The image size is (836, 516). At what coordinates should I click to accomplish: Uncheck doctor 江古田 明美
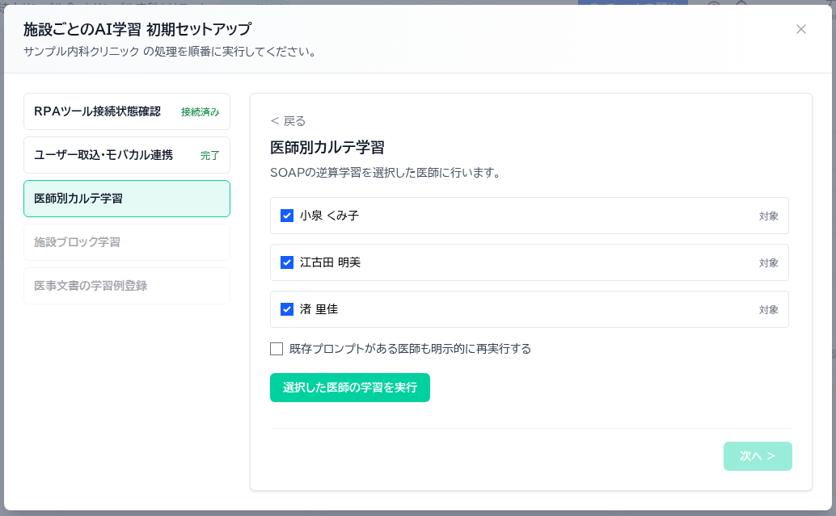click(287, 262)
